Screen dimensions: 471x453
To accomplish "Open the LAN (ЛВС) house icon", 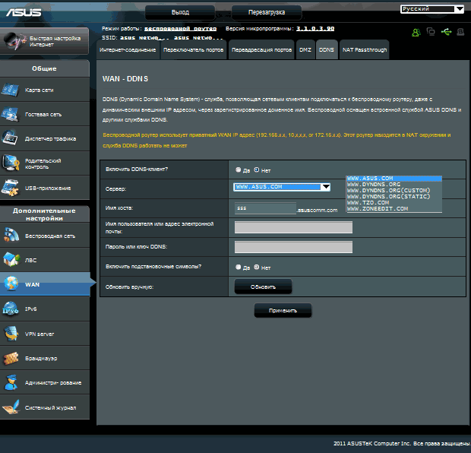I will [x=11, y=260].
